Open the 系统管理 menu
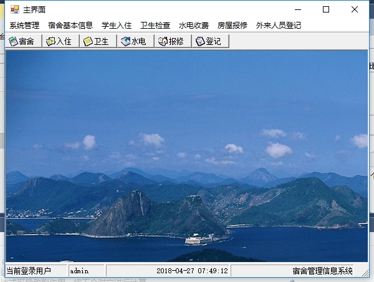This screenshot has width=374, height=282. [24, 26]
